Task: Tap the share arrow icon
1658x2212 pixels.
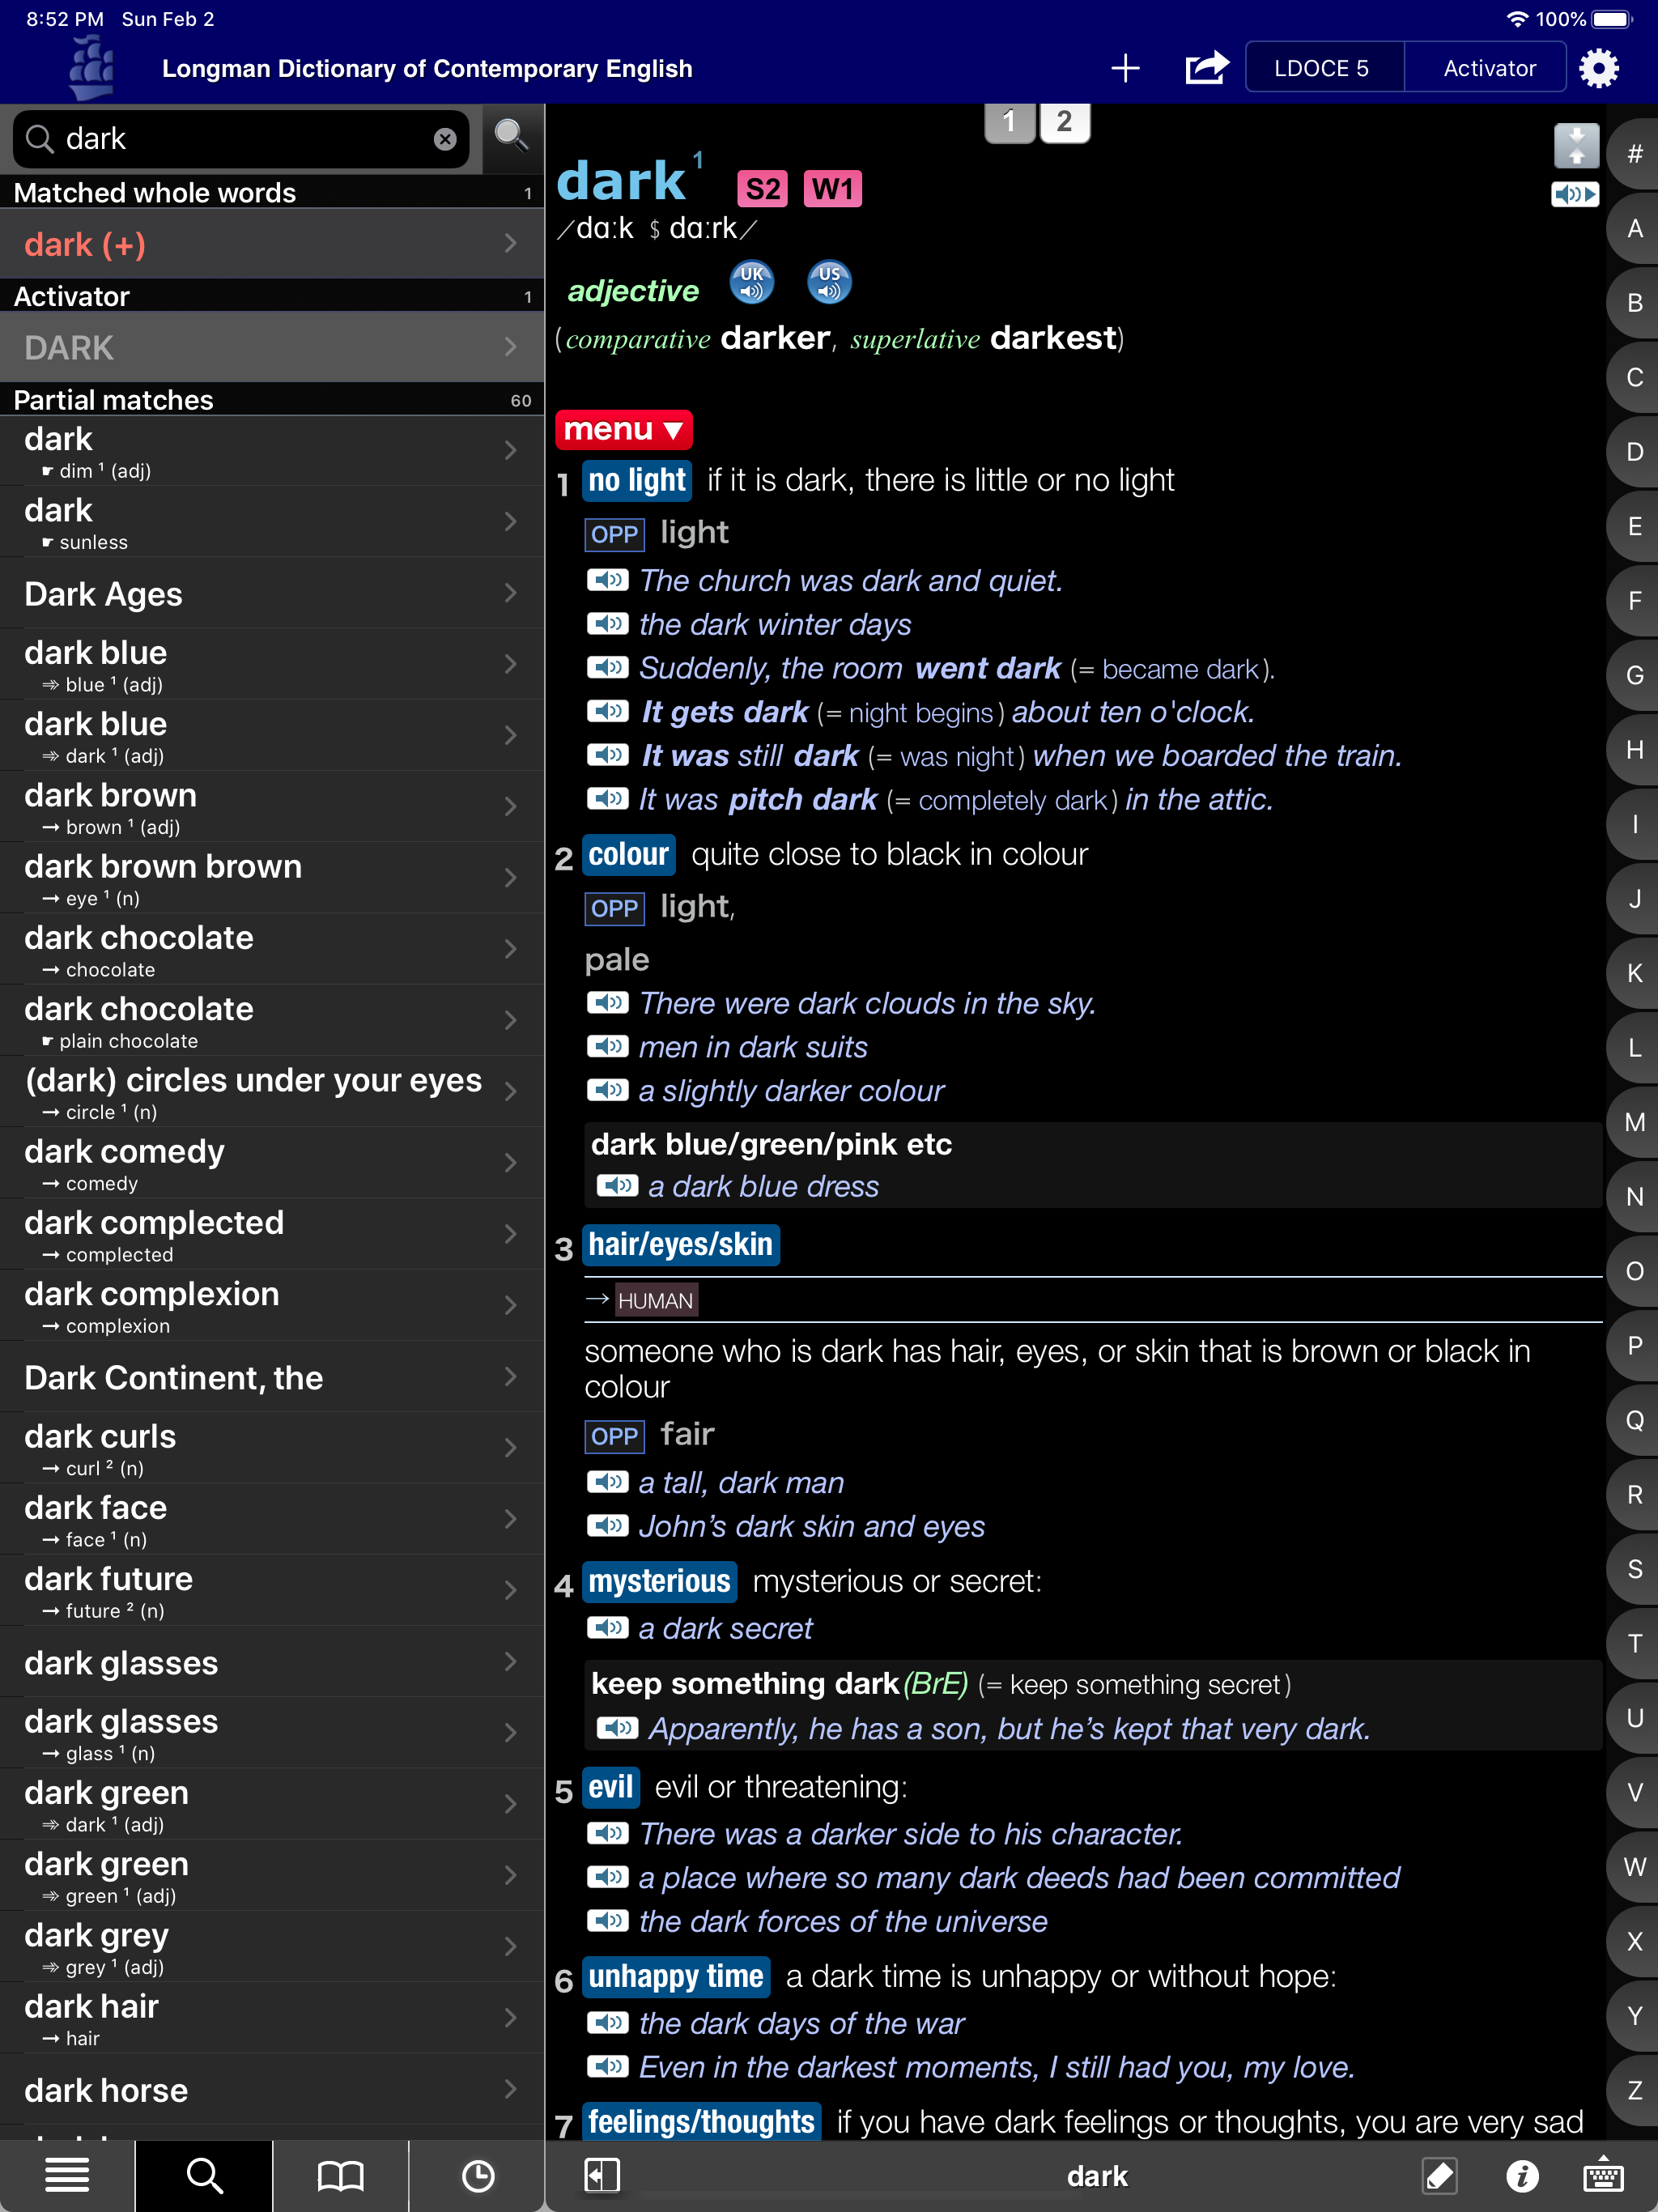Action: (x=1206, y=69)
